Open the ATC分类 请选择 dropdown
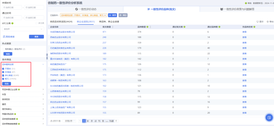Viewport: 274px width, 126px height. 23,29
